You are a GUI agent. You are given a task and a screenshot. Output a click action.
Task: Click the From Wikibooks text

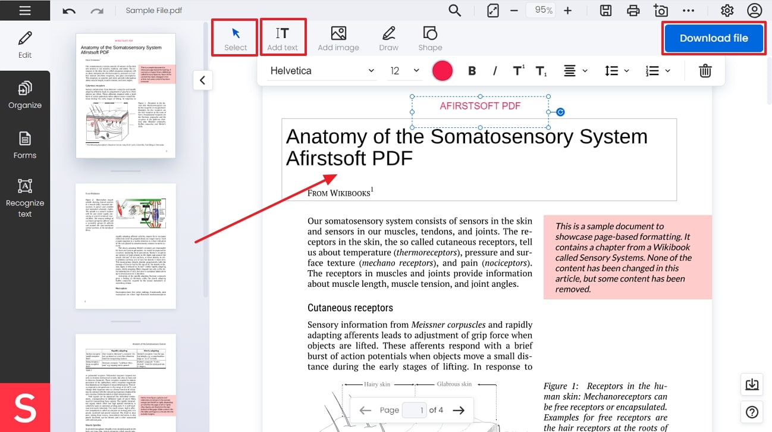[x=340, y=192]
